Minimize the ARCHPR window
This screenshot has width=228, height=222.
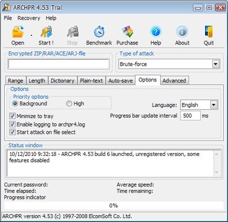pyautogui.click(x=198, y=8)
